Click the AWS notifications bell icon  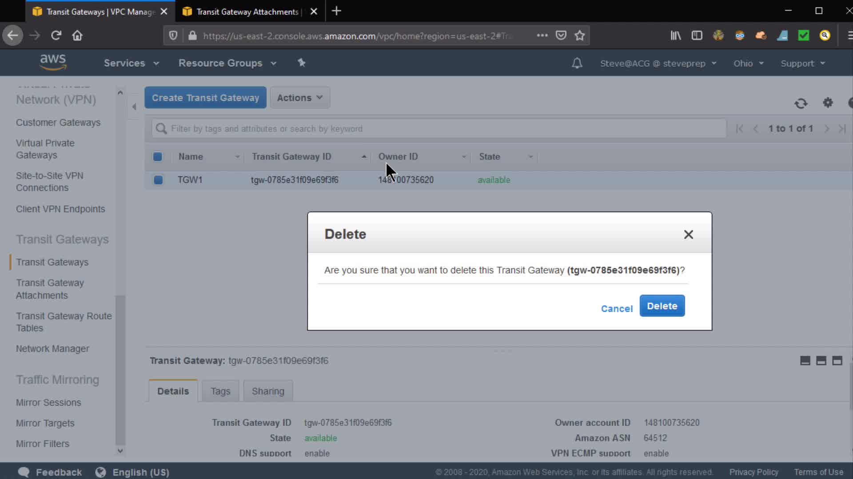point(577,63)
